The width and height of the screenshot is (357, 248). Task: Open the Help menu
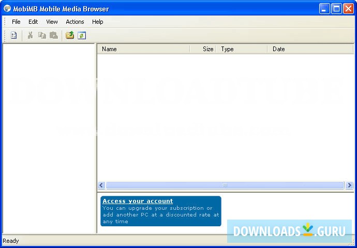click(98, 22)
